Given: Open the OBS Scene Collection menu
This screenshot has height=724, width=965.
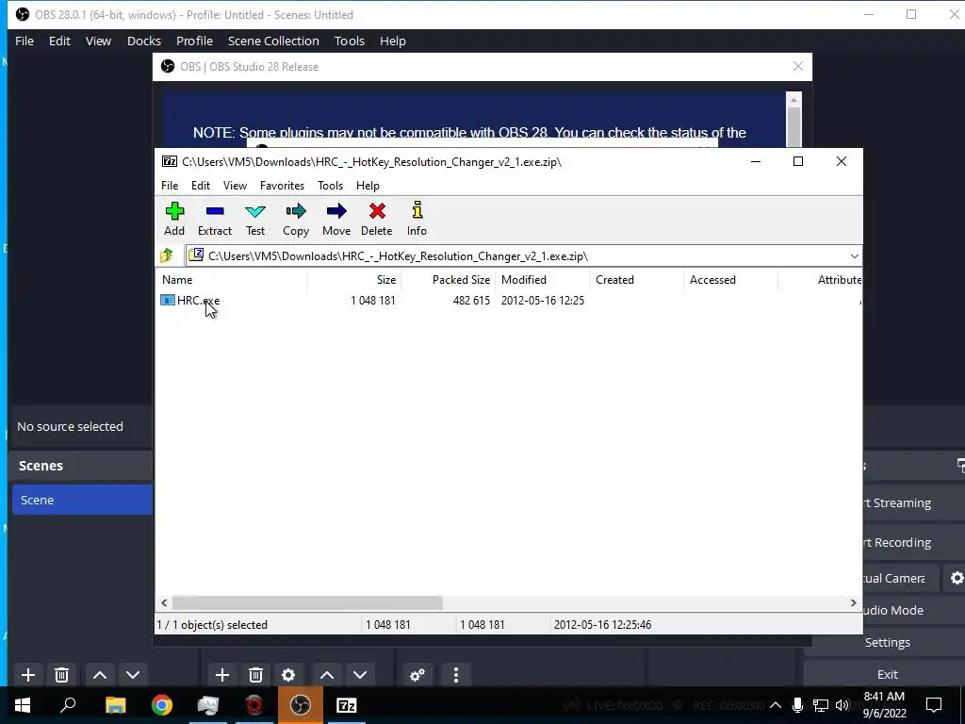Looking at the screenshot, I should coord(273,41).
